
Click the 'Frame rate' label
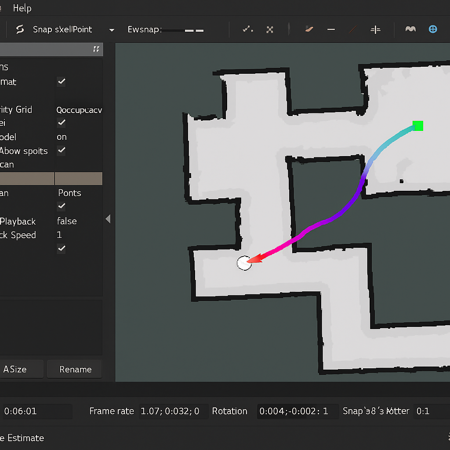[x=112, y=411]
